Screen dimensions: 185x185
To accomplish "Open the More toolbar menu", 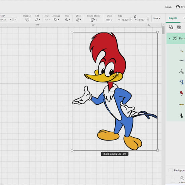I will click(x=157, y=18).
